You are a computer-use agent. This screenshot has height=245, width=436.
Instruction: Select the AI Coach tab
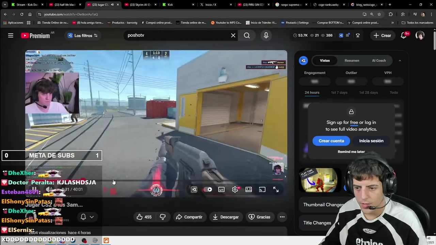(379, 61)
